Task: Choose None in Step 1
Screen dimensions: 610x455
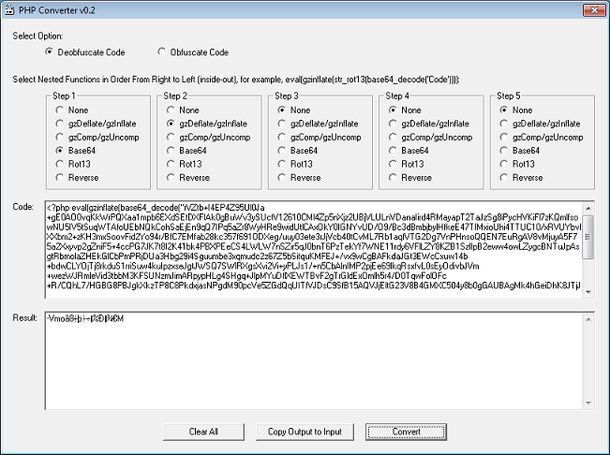Action: point(61,110)
